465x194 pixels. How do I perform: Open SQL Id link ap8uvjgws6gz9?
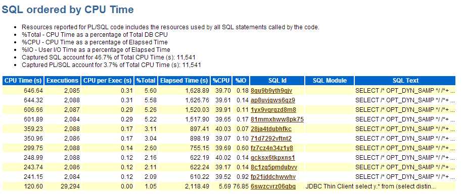[x=272, y=100]
